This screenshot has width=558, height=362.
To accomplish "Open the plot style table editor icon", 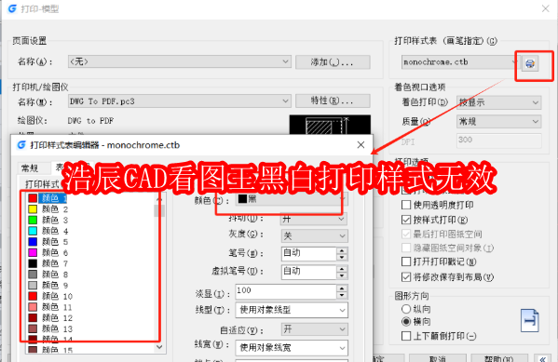I will pos(530,63).
